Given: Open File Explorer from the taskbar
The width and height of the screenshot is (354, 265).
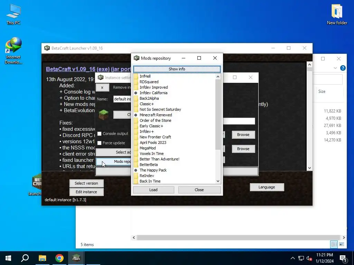Looking at the screenshot, I should tap(42, 258).
